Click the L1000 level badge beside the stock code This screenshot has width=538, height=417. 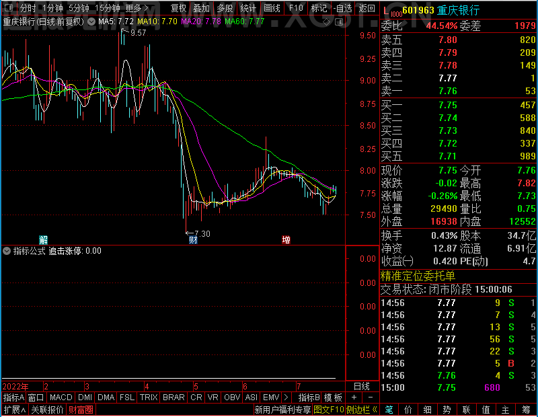[x=392, y=12]
